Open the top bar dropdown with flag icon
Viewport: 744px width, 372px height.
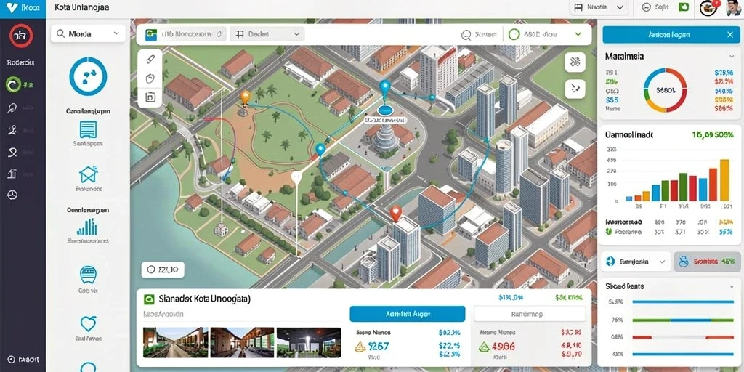click(x=599, y=7)
